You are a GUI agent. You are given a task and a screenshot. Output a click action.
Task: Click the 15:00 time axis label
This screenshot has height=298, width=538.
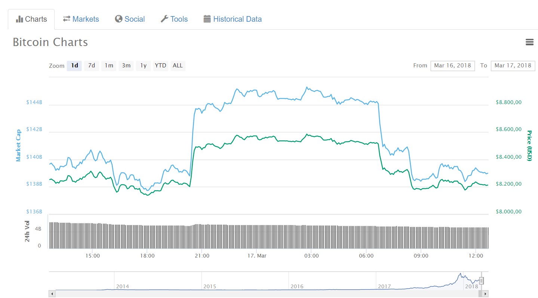[x=92, y=256]
